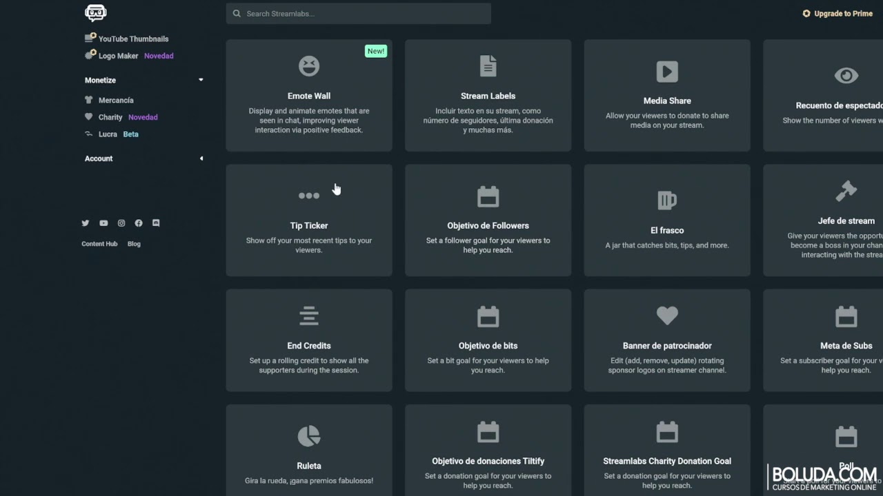883x496 pixels.
Task: Open YouTube Thumbnails menu item
Action: pos(133,39)
